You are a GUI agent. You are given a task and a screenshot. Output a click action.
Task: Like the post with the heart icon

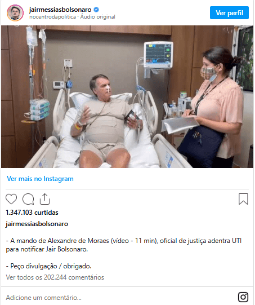pos(11,199)
